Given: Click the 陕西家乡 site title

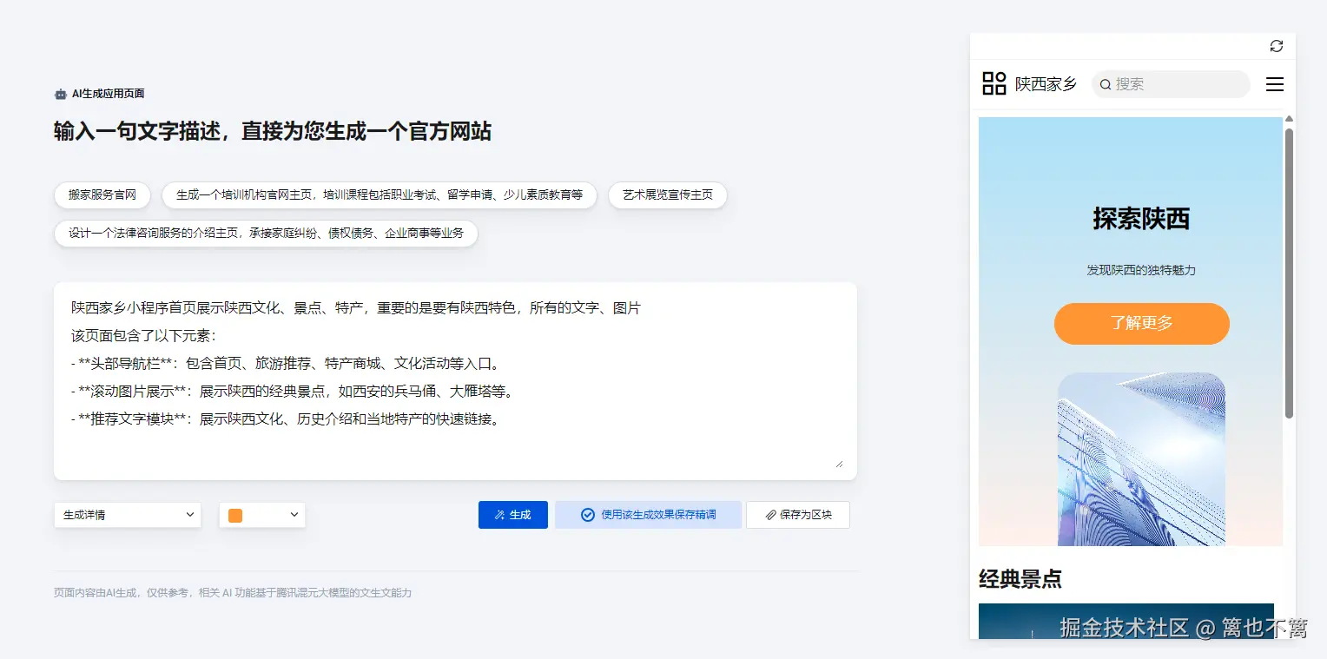Looking at the screenshot, I should tap(1046, 84).
